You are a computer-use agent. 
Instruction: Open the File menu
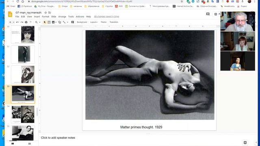click(17, 17)
